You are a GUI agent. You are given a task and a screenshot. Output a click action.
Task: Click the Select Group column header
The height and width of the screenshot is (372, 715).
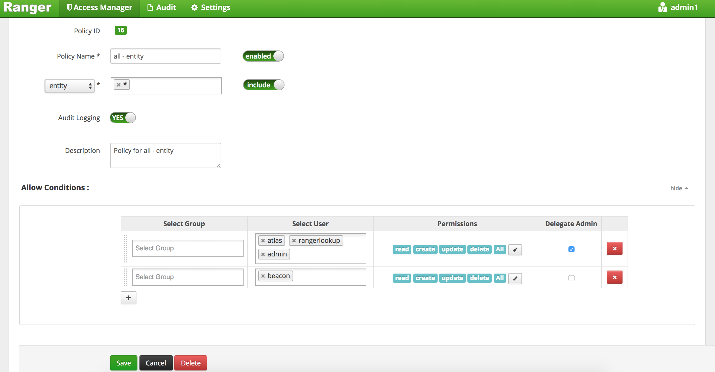pos(184,224)
